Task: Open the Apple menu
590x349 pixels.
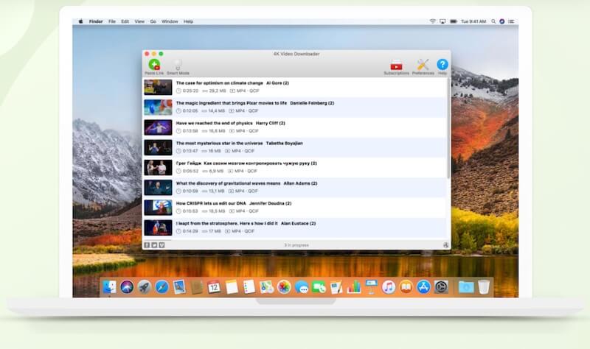Action: [x=80, y=21]
